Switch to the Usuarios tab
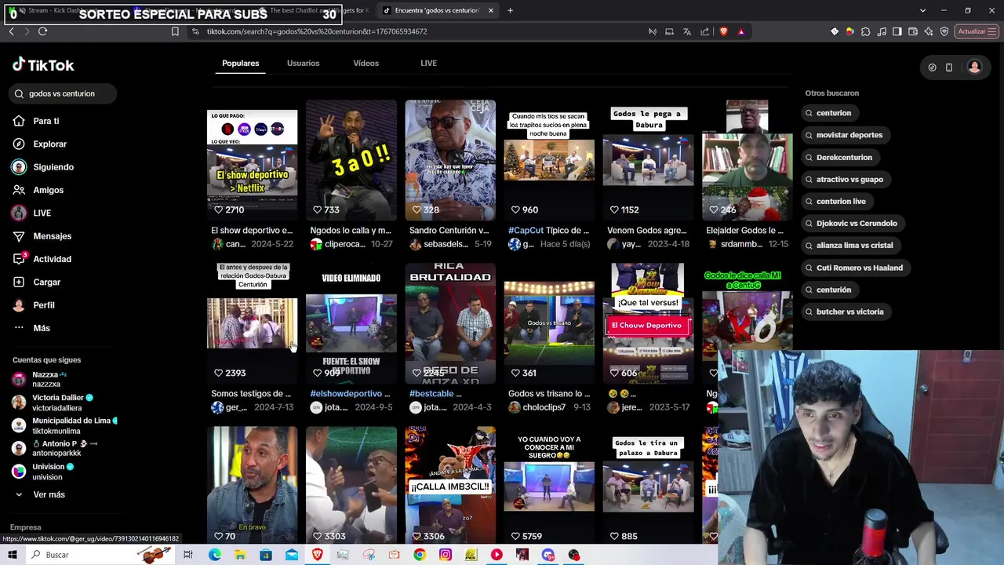The image size is (1004, 565). point(303,63)
